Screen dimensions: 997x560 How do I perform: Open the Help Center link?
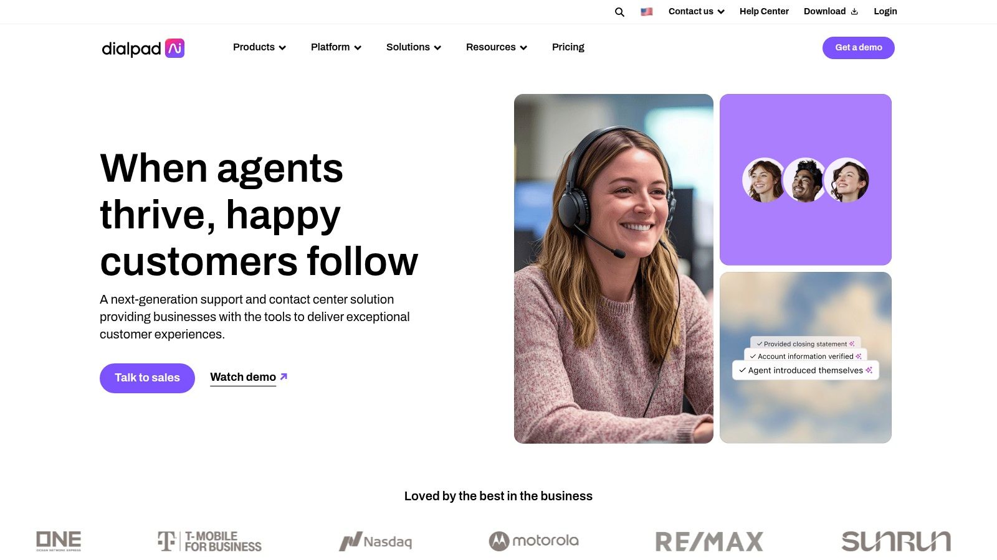coord(764,11)
